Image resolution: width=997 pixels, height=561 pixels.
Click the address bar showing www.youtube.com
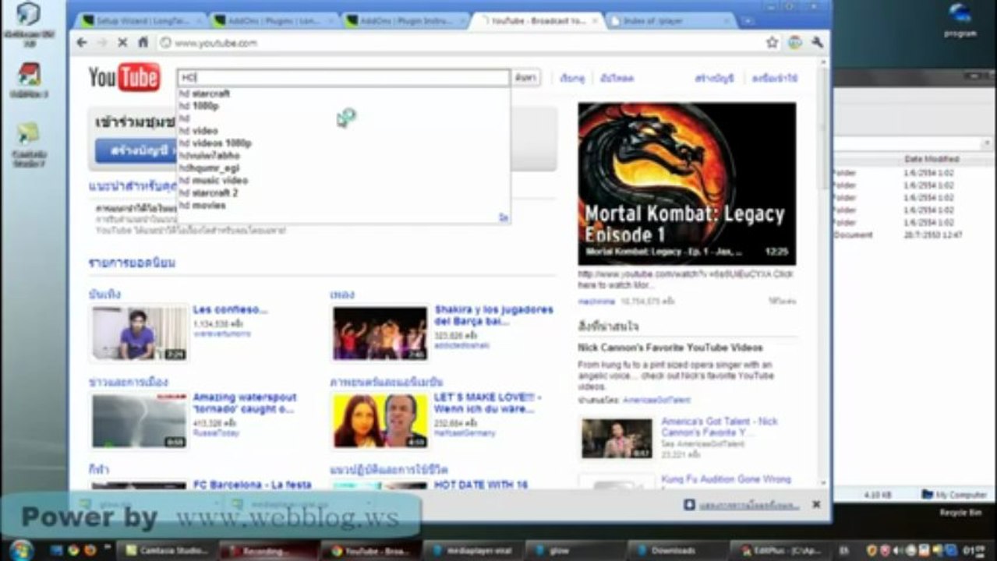coord(460,43)
